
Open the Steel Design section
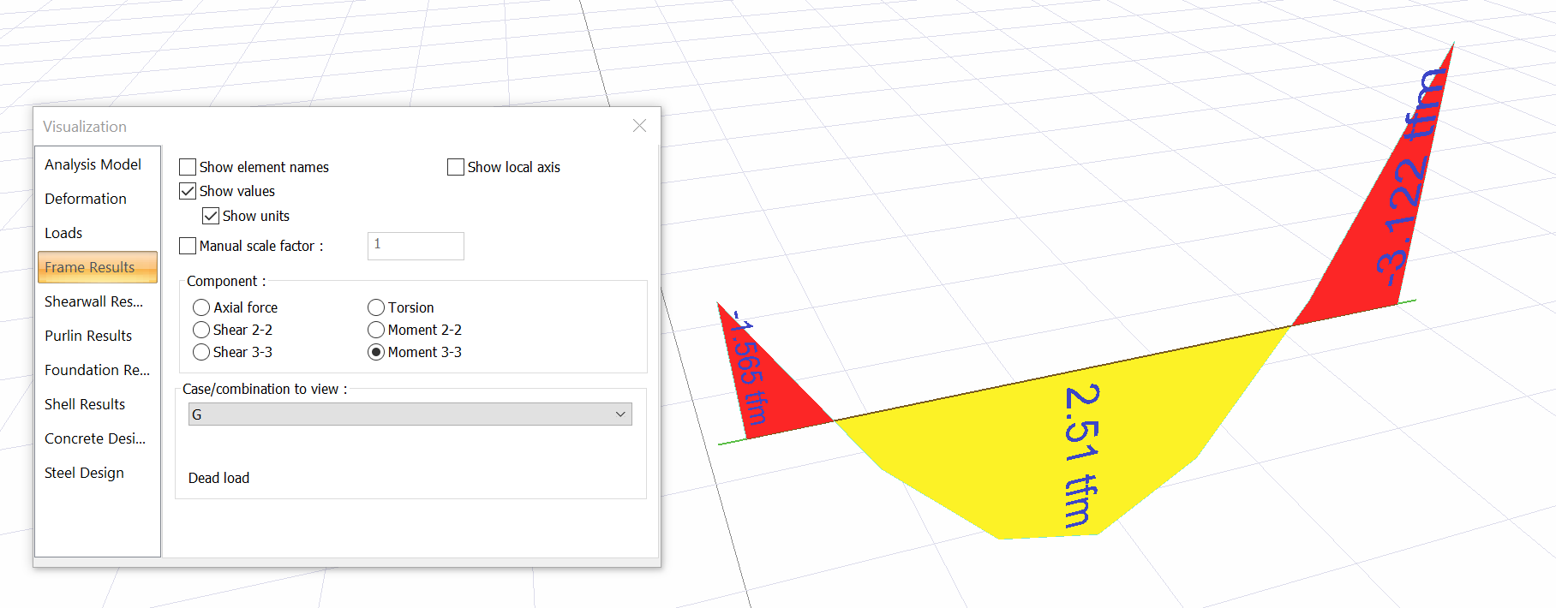pyautogui.click(x=84, y=473)
